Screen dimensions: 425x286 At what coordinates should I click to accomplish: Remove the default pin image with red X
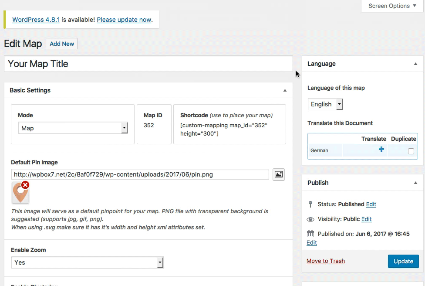pos(25,185)
